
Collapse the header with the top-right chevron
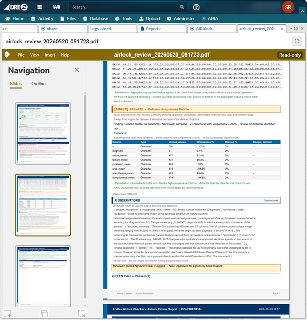point(303,12)
